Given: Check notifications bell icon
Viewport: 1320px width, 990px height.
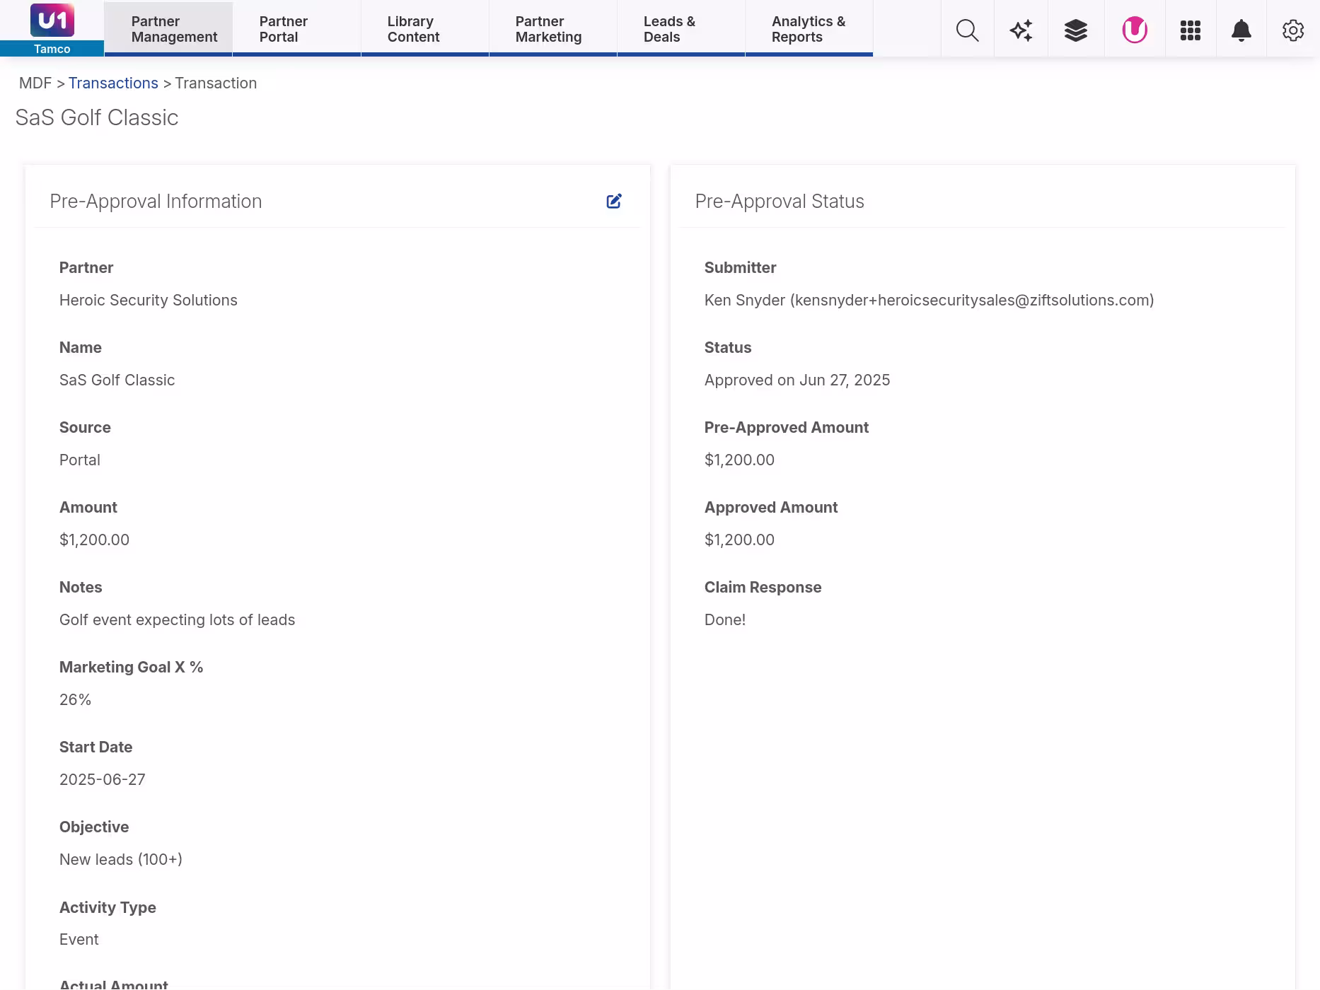Looking at the screenshot, I should pos(1241,30).
